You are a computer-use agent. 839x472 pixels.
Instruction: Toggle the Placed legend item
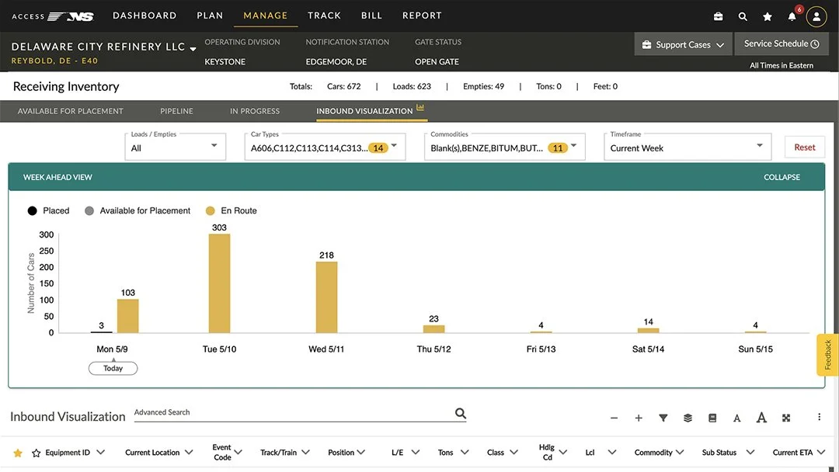[49, 210]
